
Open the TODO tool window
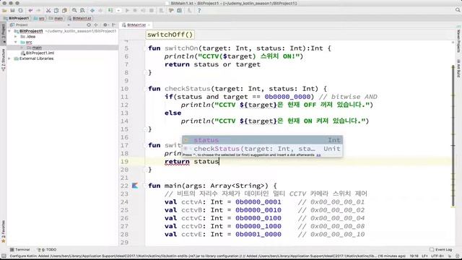click(46, 250)
